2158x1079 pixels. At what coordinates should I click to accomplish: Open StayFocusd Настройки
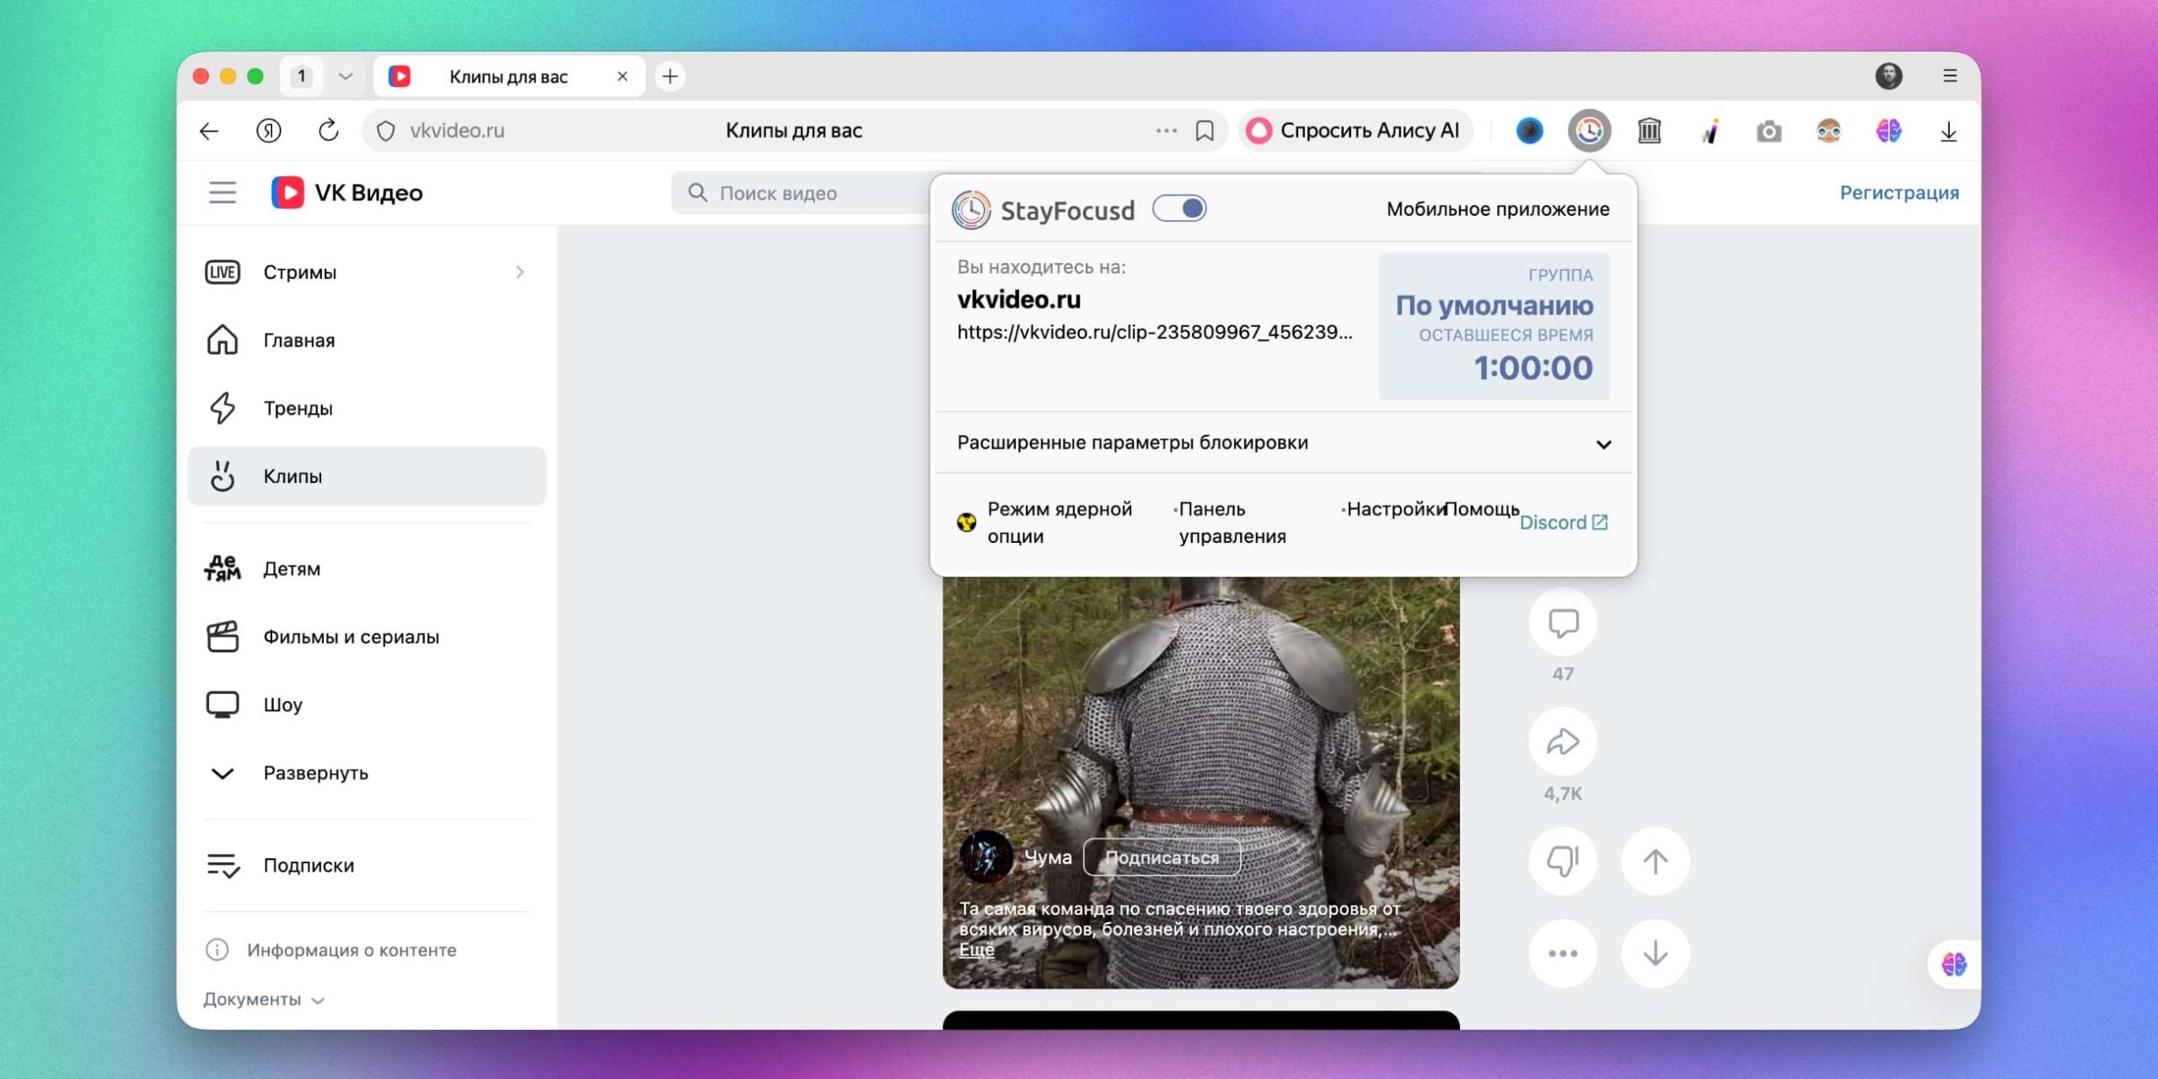click(1395, 509)
